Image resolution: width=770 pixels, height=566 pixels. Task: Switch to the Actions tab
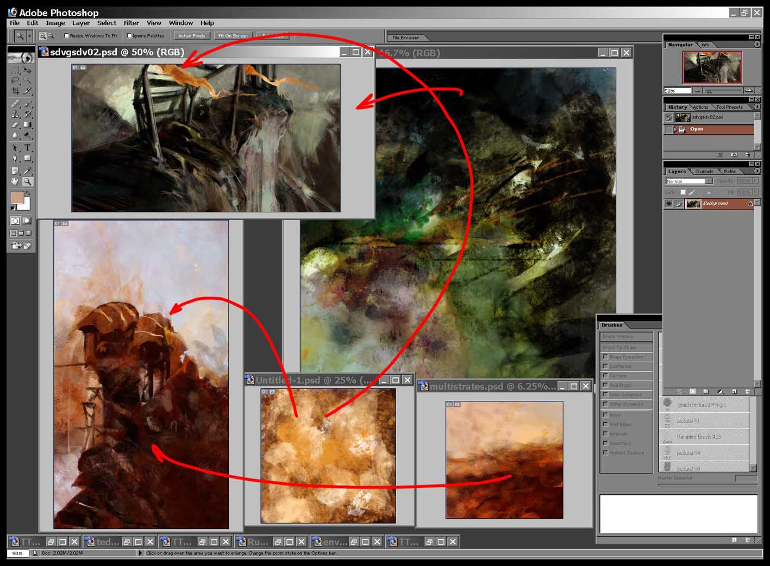pyautogui.click(x=700, y=107)
